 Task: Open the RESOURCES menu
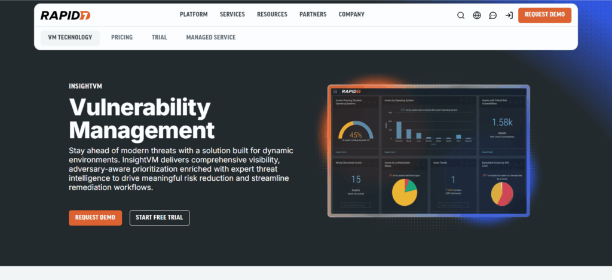(272, 14)
